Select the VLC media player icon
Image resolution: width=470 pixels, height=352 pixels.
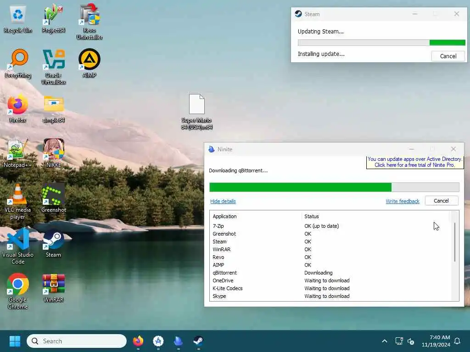pos(18,201)
